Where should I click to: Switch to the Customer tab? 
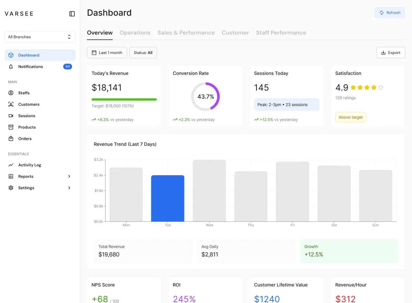(235, 33)
